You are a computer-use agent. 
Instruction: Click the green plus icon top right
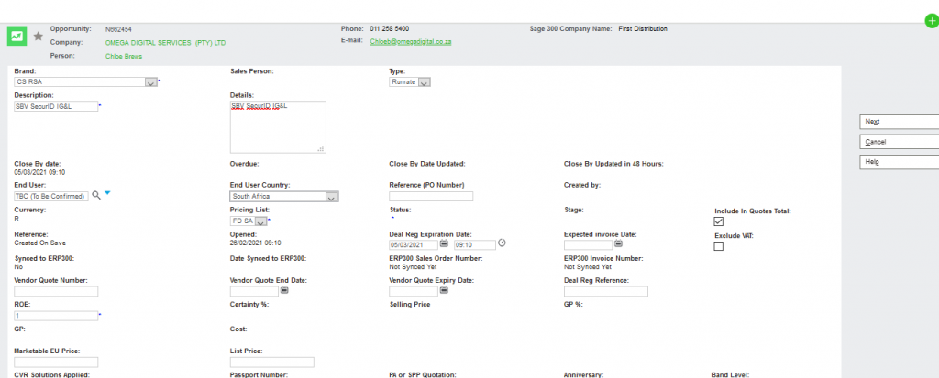pos(932,20)
